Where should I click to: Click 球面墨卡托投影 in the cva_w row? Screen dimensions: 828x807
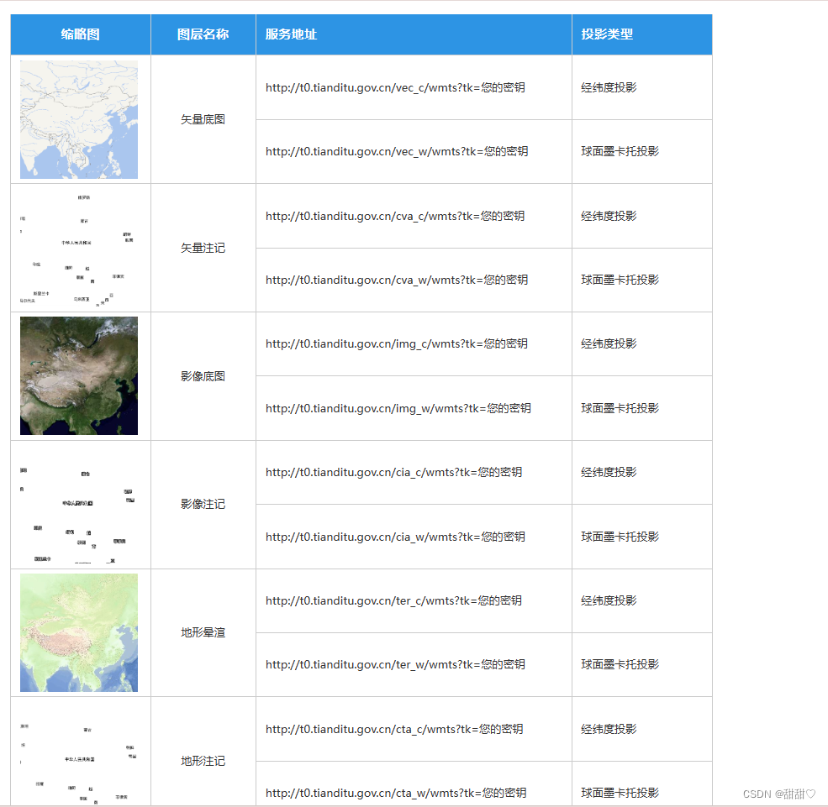620,280
